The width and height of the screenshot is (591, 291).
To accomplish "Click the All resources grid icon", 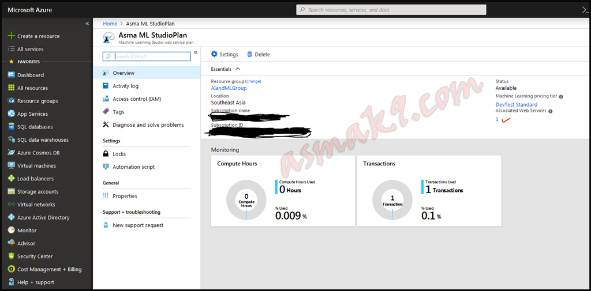I will click(11, 88).
